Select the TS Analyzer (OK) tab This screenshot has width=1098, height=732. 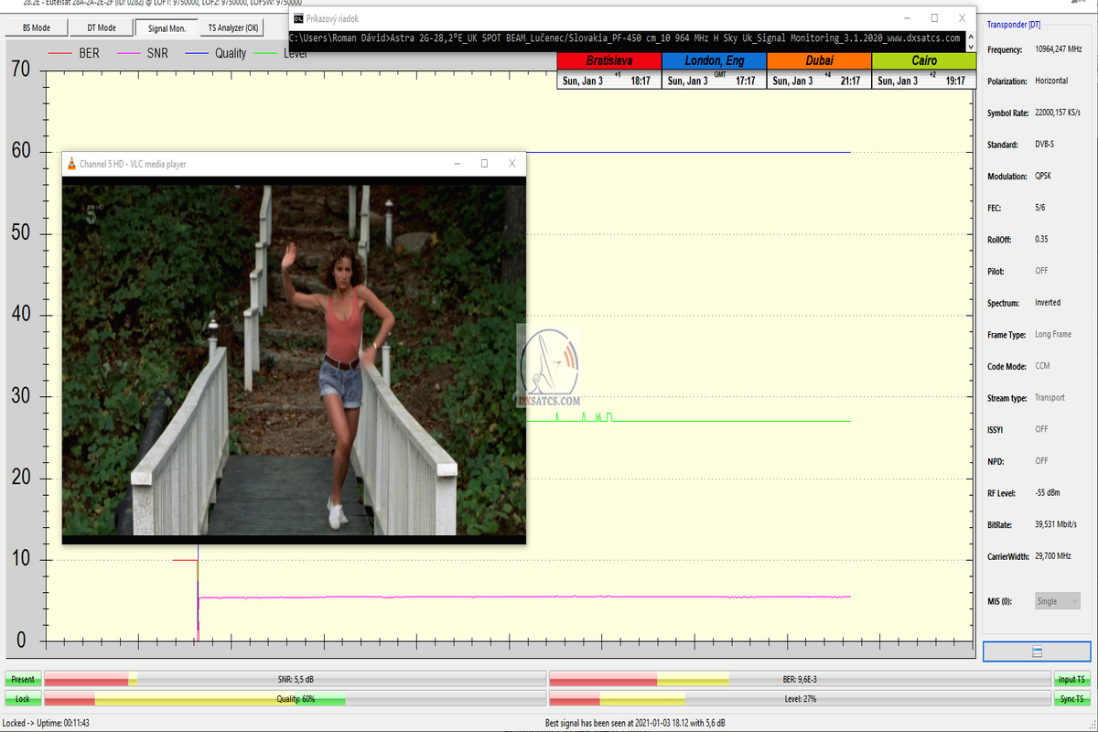pyautogui.click(x=232, y=28)
